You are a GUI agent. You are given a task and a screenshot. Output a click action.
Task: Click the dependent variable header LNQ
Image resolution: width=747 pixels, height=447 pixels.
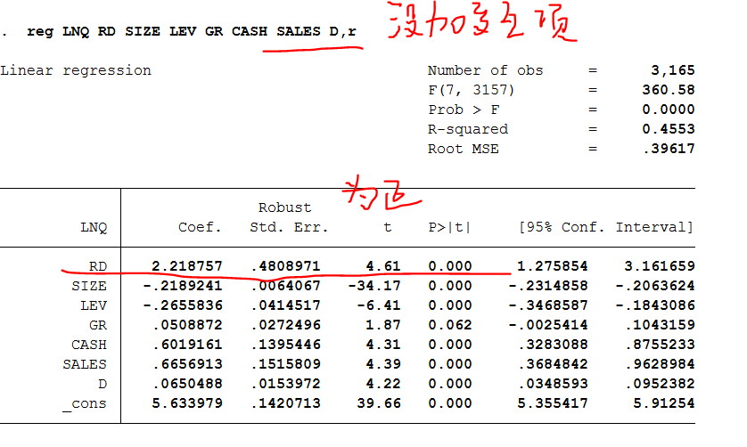[94, 228]
